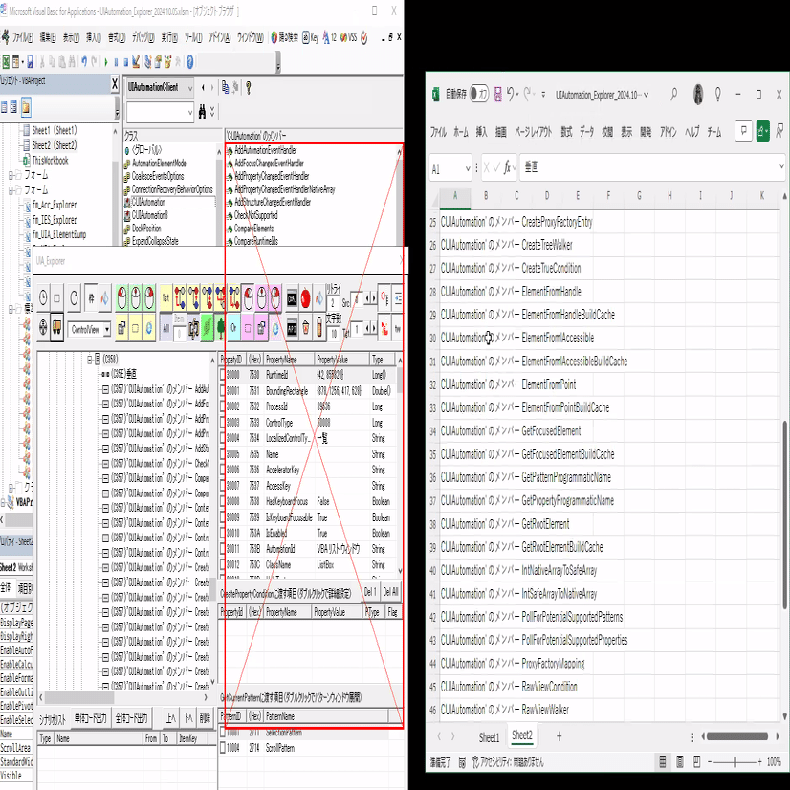Toggle the Excel AutoSave switch
The width and height of the screenshot is (790, 790).
click(x=478, y=95)
